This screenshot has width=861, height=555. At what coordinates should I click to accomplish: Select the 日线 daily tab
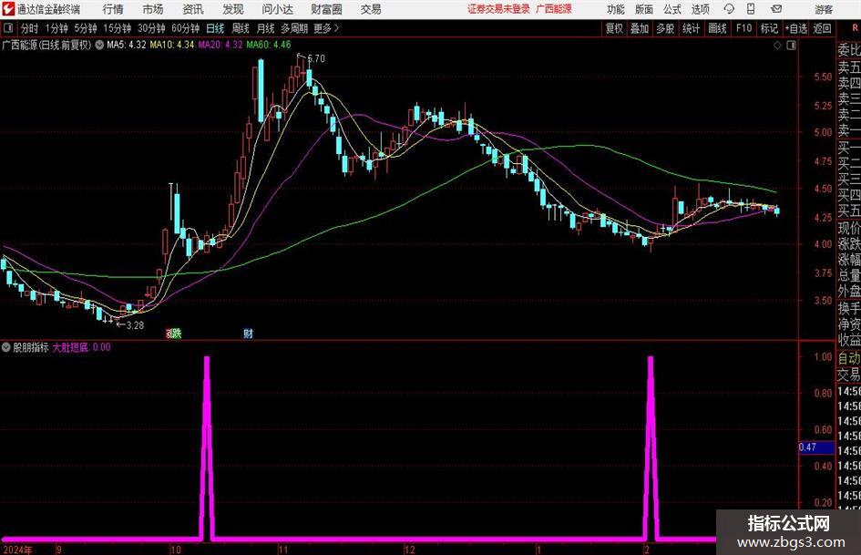[x=215, y=28]
